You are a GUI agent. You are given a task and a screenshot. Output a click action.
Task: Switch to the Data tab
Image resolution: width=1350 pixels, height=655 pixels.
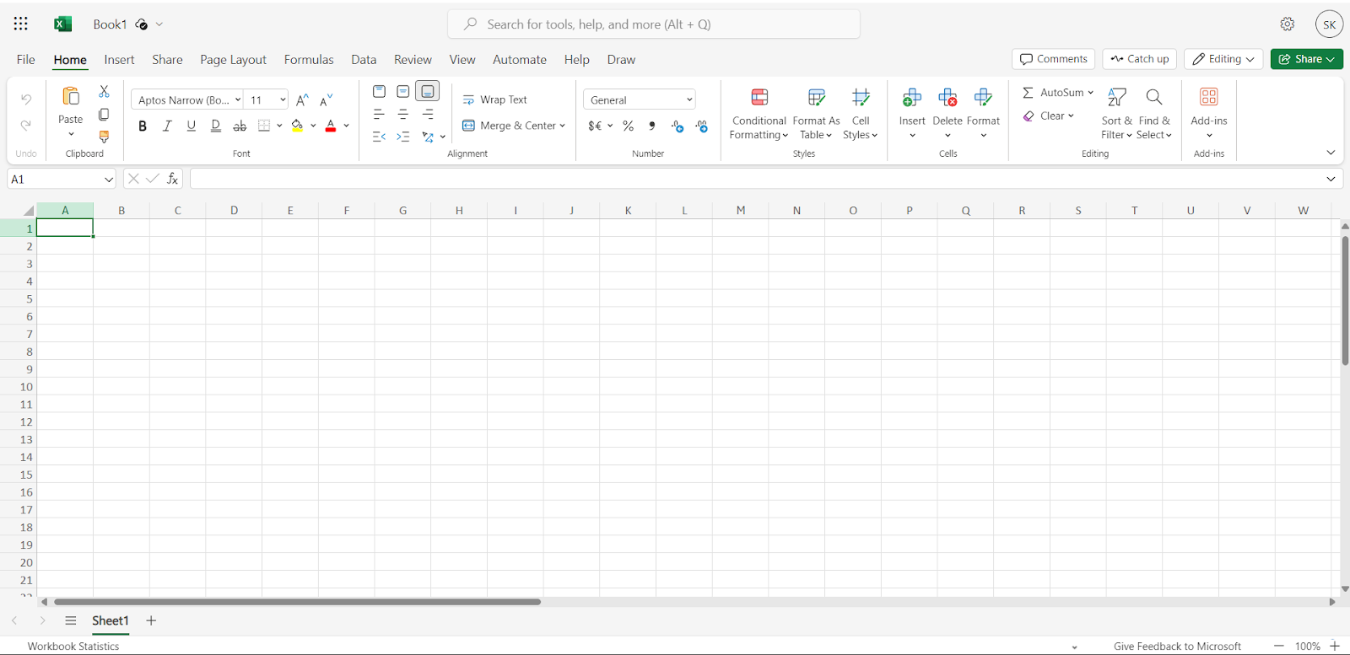pyautogui.click(x=364, y=60)
